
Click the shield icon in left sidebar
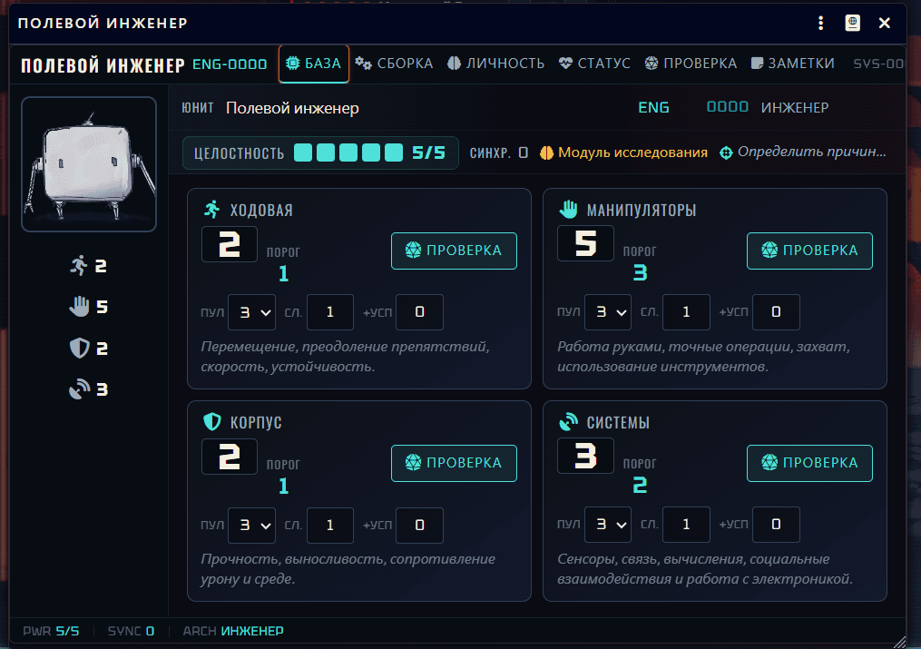[x=80, y=349]
